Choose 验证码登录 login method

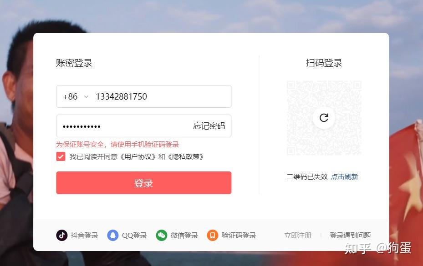tap(231, 235)
